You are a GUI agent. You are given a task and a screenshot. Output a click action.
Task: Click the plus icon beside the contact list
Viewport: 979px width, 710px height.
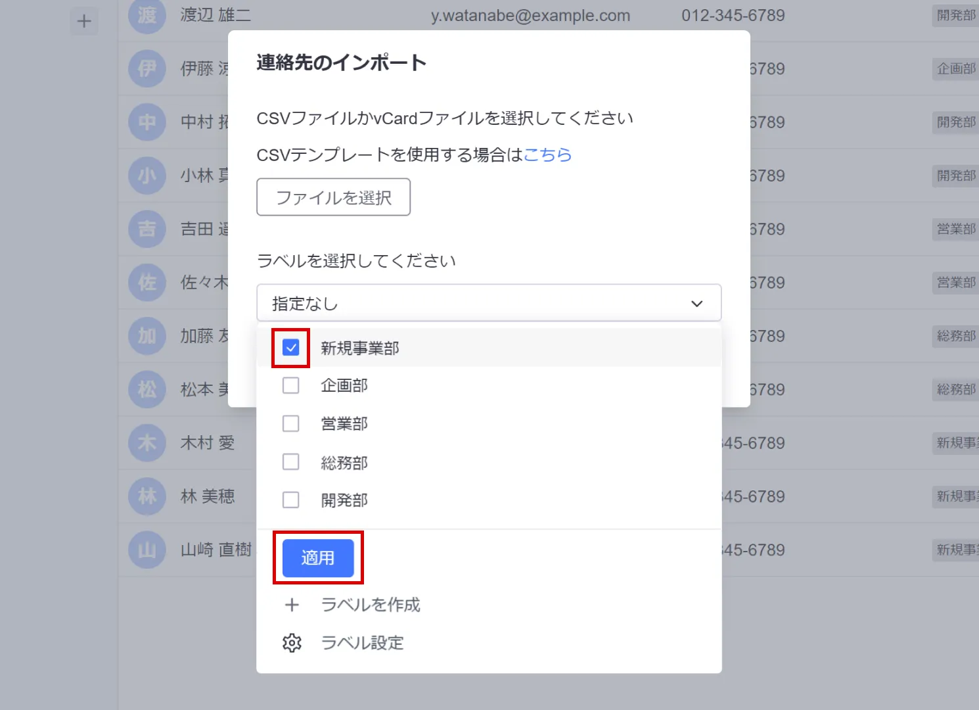(84, 22)
